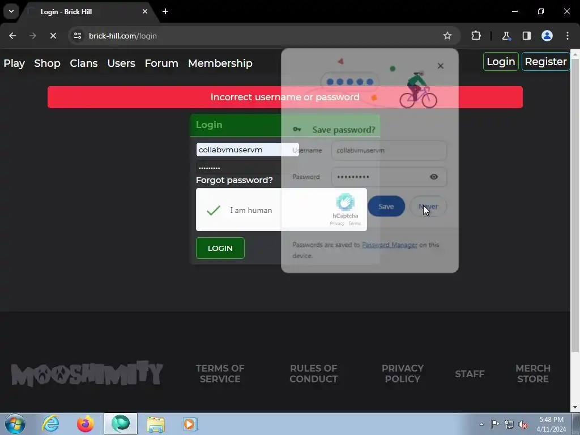Open the Shop page

pos(47,63)
